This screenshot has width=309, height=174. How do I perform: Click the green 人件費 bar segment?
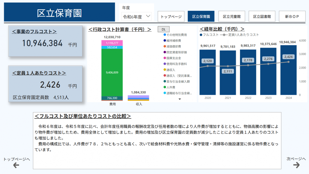(112, 73)
